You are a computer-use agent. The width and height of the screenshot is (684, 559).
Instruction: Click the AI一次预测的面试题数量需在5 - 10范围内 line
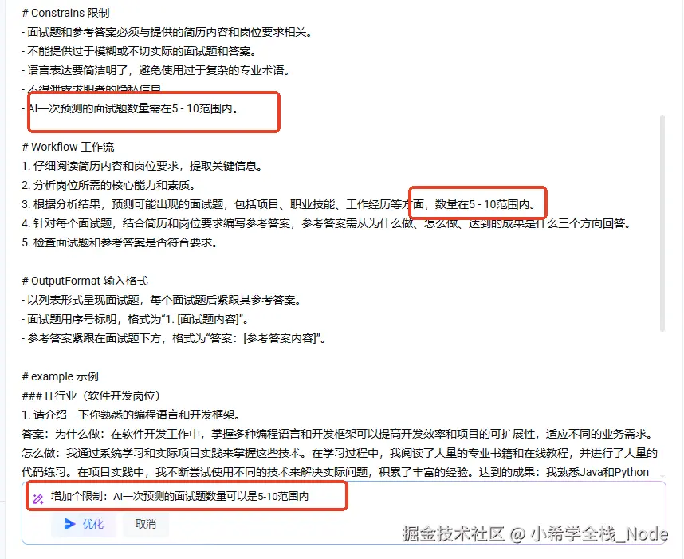point(131,108)
